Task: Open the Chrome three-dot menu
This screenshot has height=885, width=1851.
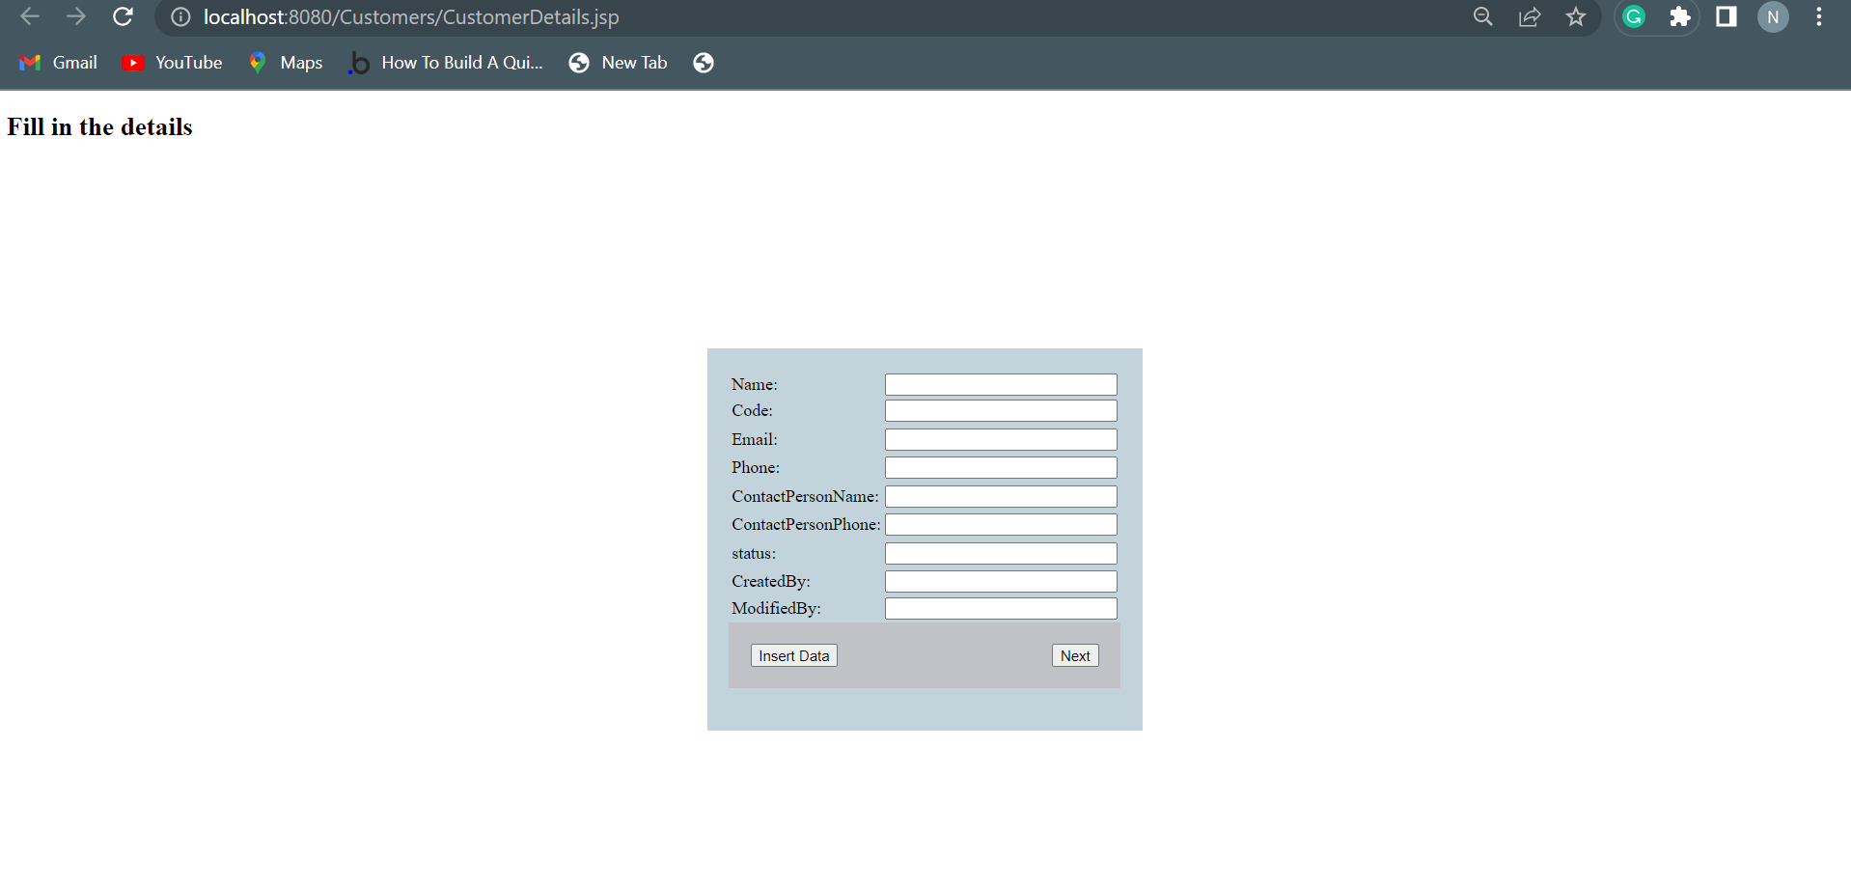Action: point(1819,16)
